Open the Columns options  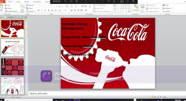coord(86,10)
